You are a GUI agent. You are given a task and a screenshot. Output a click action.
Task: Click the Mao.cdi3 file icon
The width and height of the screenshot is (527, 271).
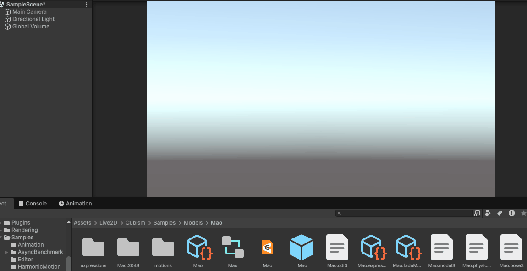click(337, 248)
